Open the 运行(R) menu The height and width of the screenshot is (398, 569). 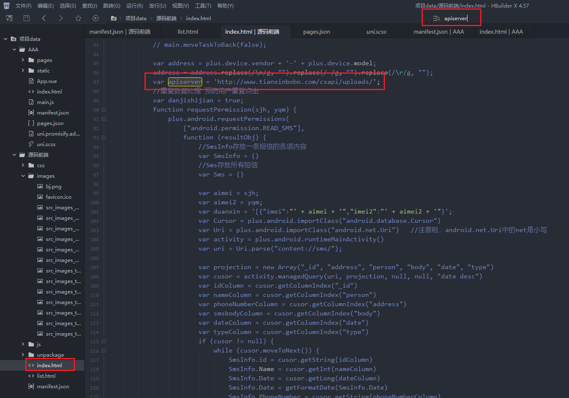(134, 6)
